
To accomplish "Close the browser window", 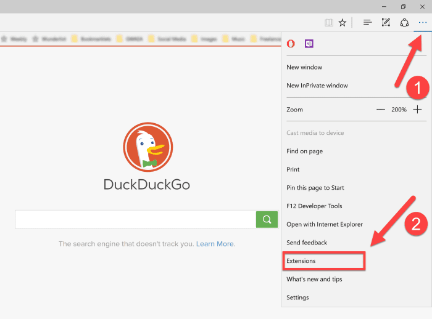I will point(422,7).
